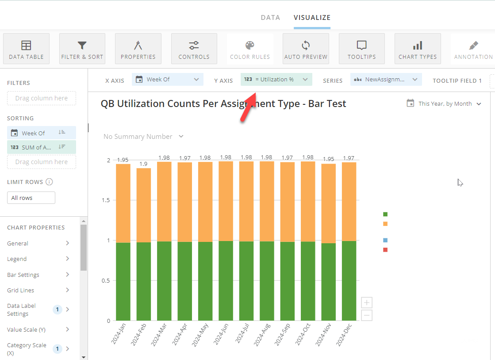Image resolution: width=495 pixels, height=360 pixels.
Task: Click abc text icon in Series field
Action: (358, 80)
